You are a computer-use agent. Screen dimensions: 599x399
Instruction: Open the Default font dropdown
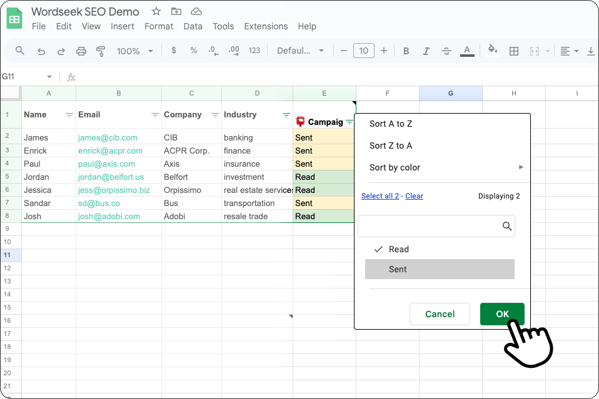(300, 51)
